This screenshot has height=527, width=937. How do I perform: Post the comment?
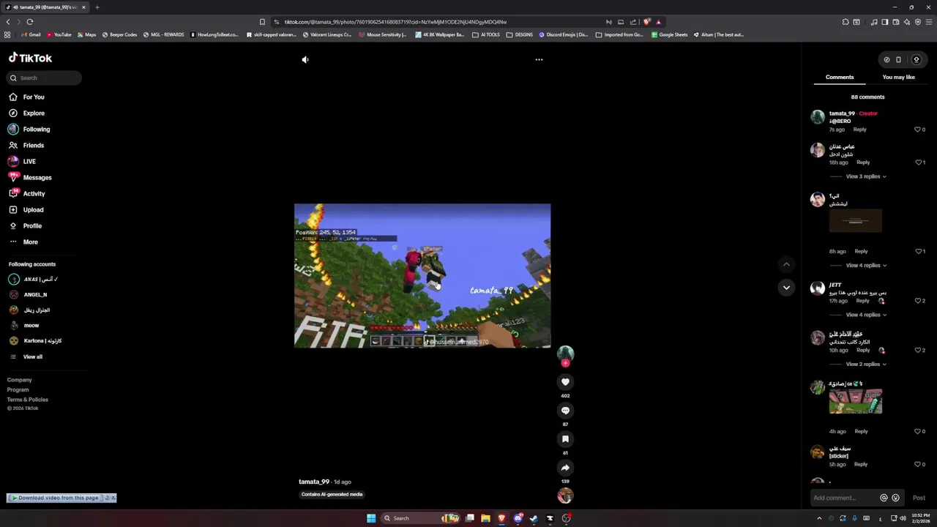(919, 498)
